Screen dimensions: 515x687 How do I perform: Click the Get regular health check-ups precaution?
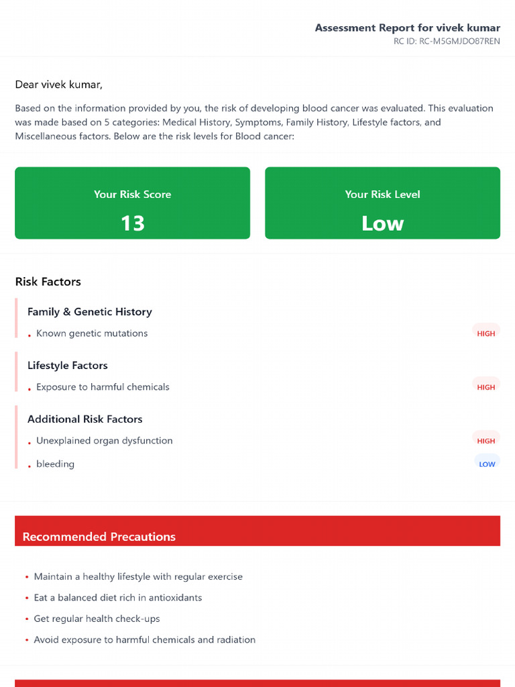point(97,619)
